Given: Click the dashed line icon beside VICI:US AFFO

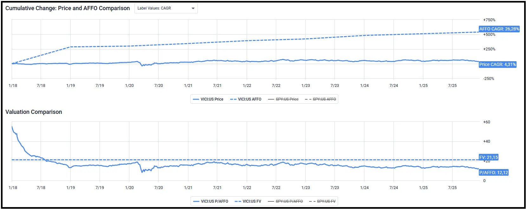Looking at the screenshot, I should click(233, 99).
